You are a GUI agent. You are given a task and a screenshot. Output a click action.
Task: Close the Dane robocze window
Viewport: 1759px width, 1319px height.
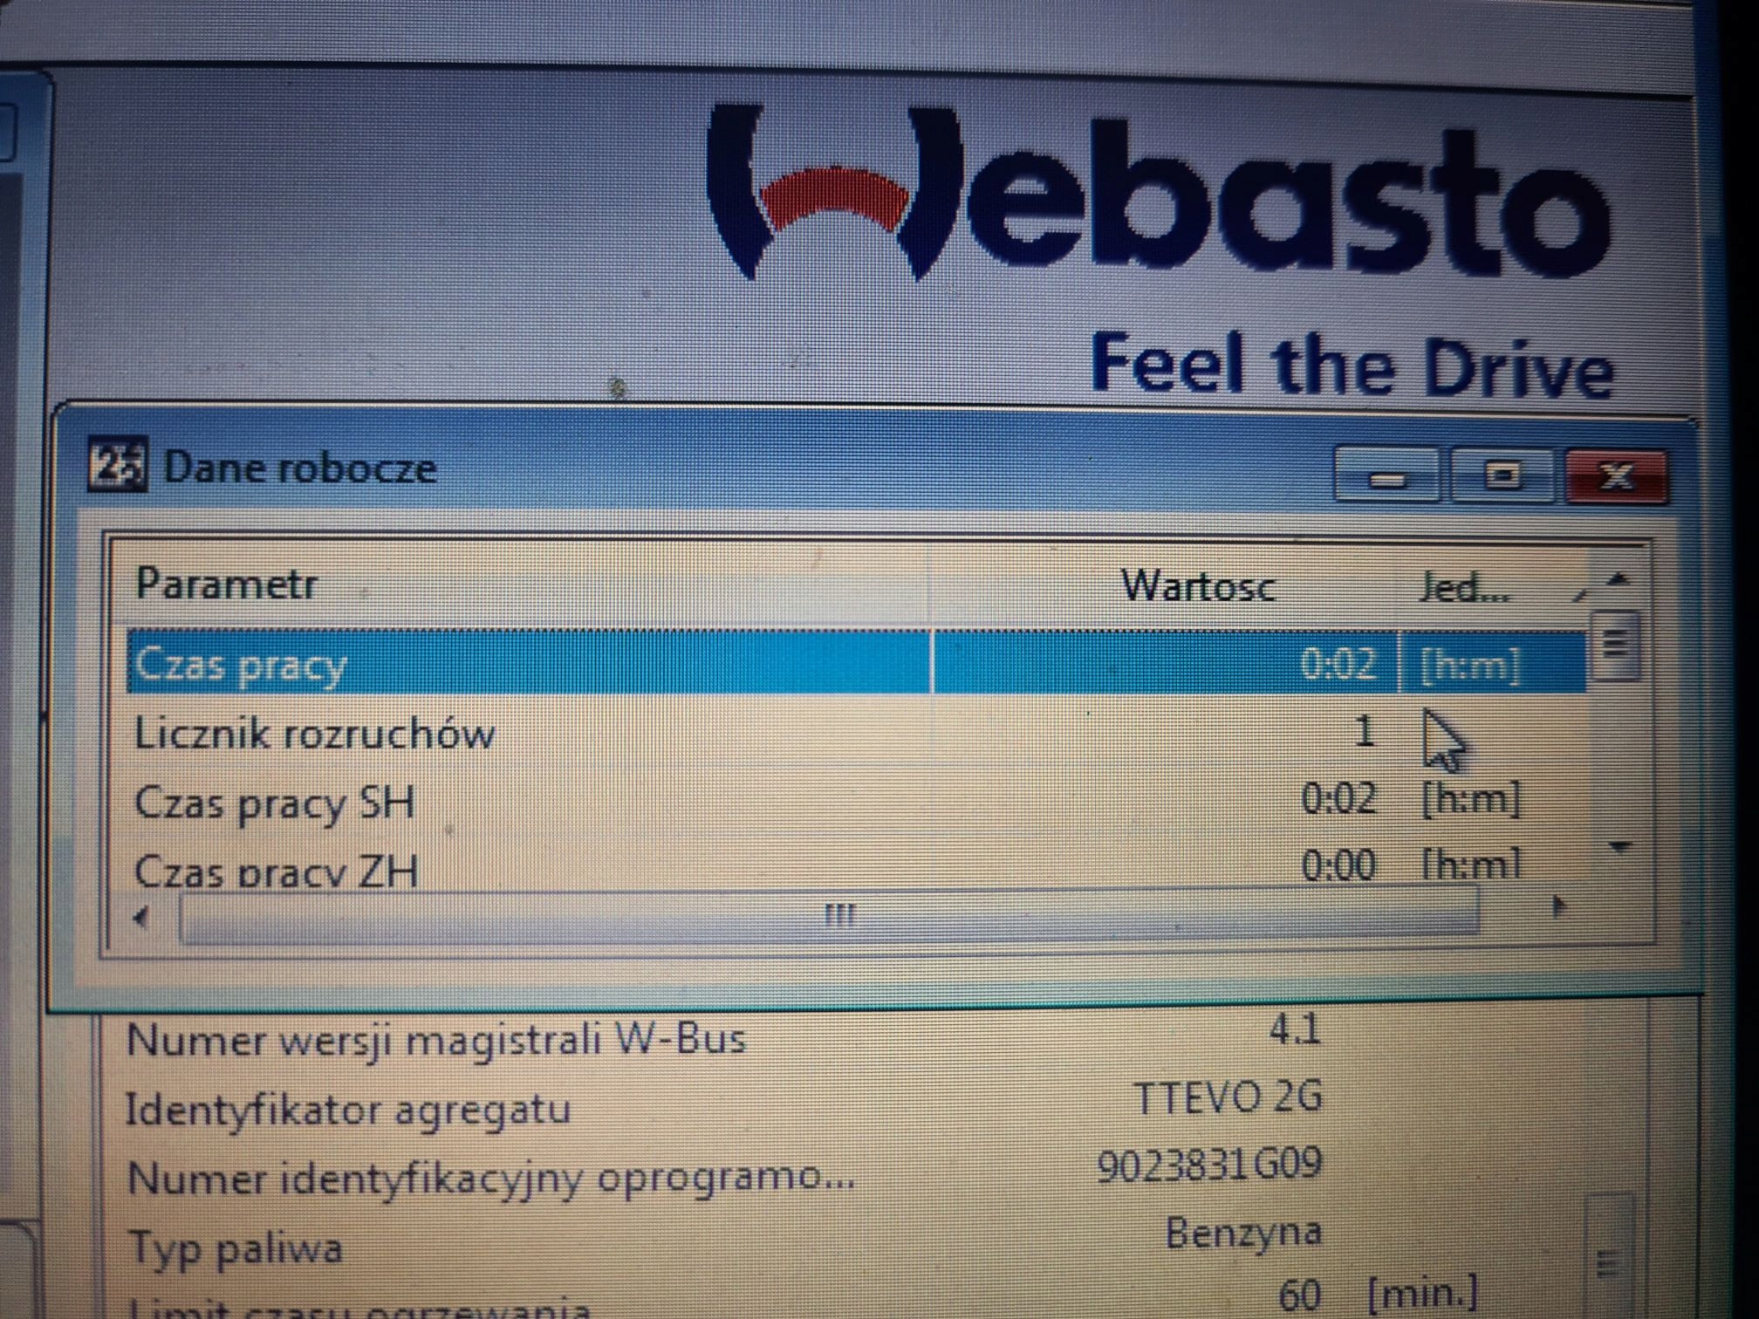1617,476
